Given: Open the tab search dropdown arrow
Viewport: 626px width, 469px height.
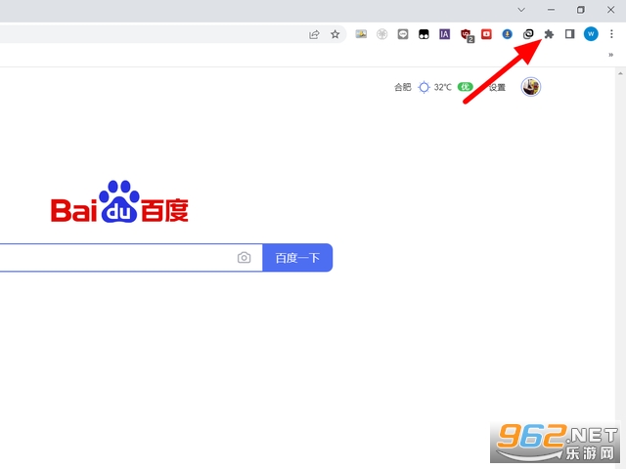Looking at the screenshot, I should 519,10.
